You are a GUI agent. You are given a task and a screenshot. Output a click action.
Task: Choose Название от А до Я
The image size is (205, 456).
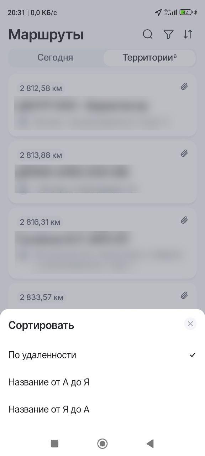(x=102, y=382)
